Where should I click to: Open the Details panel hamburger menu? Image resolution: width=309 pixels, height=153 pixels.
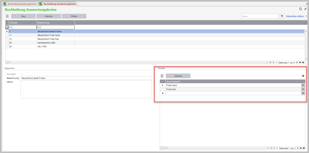[x=162, y=76]
